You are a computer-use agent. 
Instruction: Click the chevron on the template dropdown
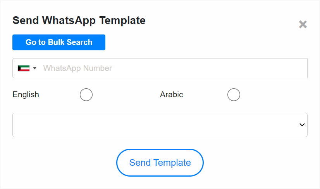click(x=302, y=125)
